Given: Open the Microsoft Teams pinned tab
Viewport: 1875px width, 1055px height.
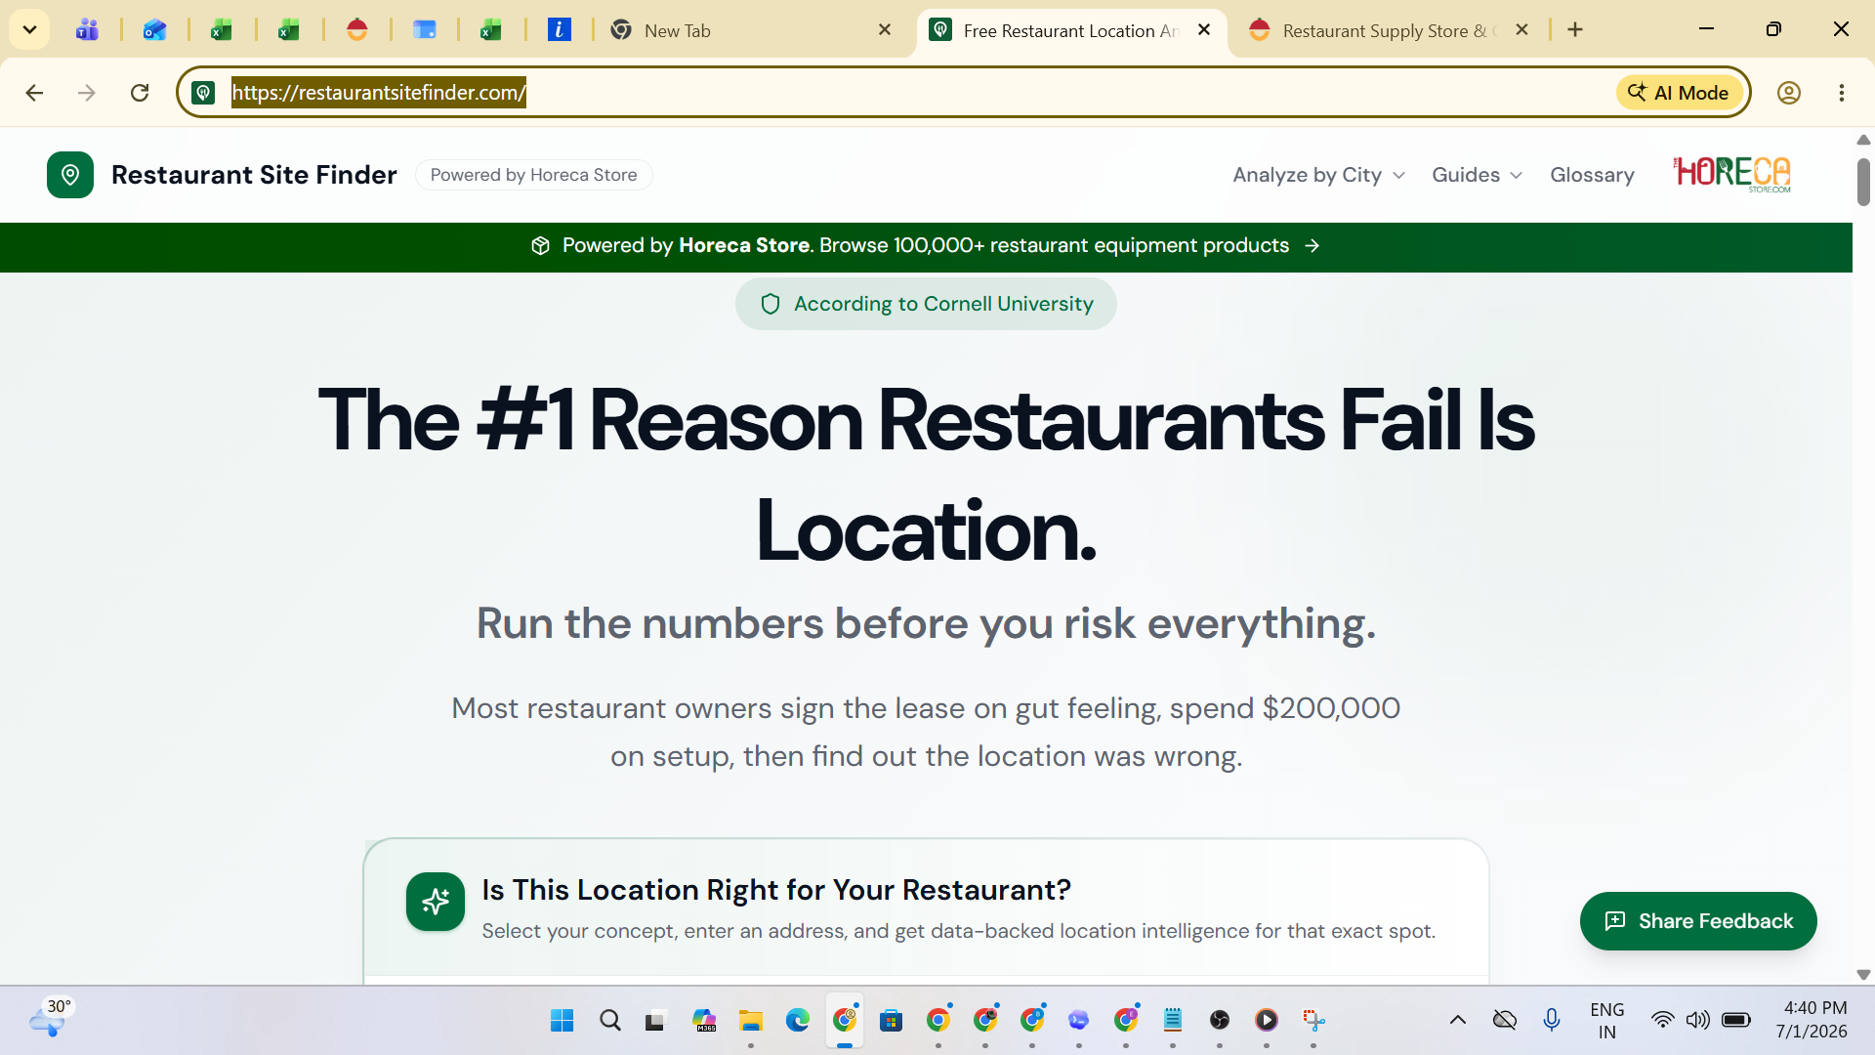Looking at the screenshot, I should tap(88, 30).
